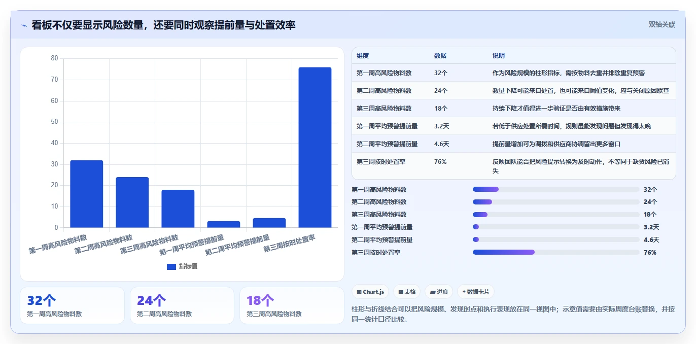This screenshot has width=696, height=344.
Task: Toggle the blue 指标值 legend swatch
Action: tap(171, 267)
